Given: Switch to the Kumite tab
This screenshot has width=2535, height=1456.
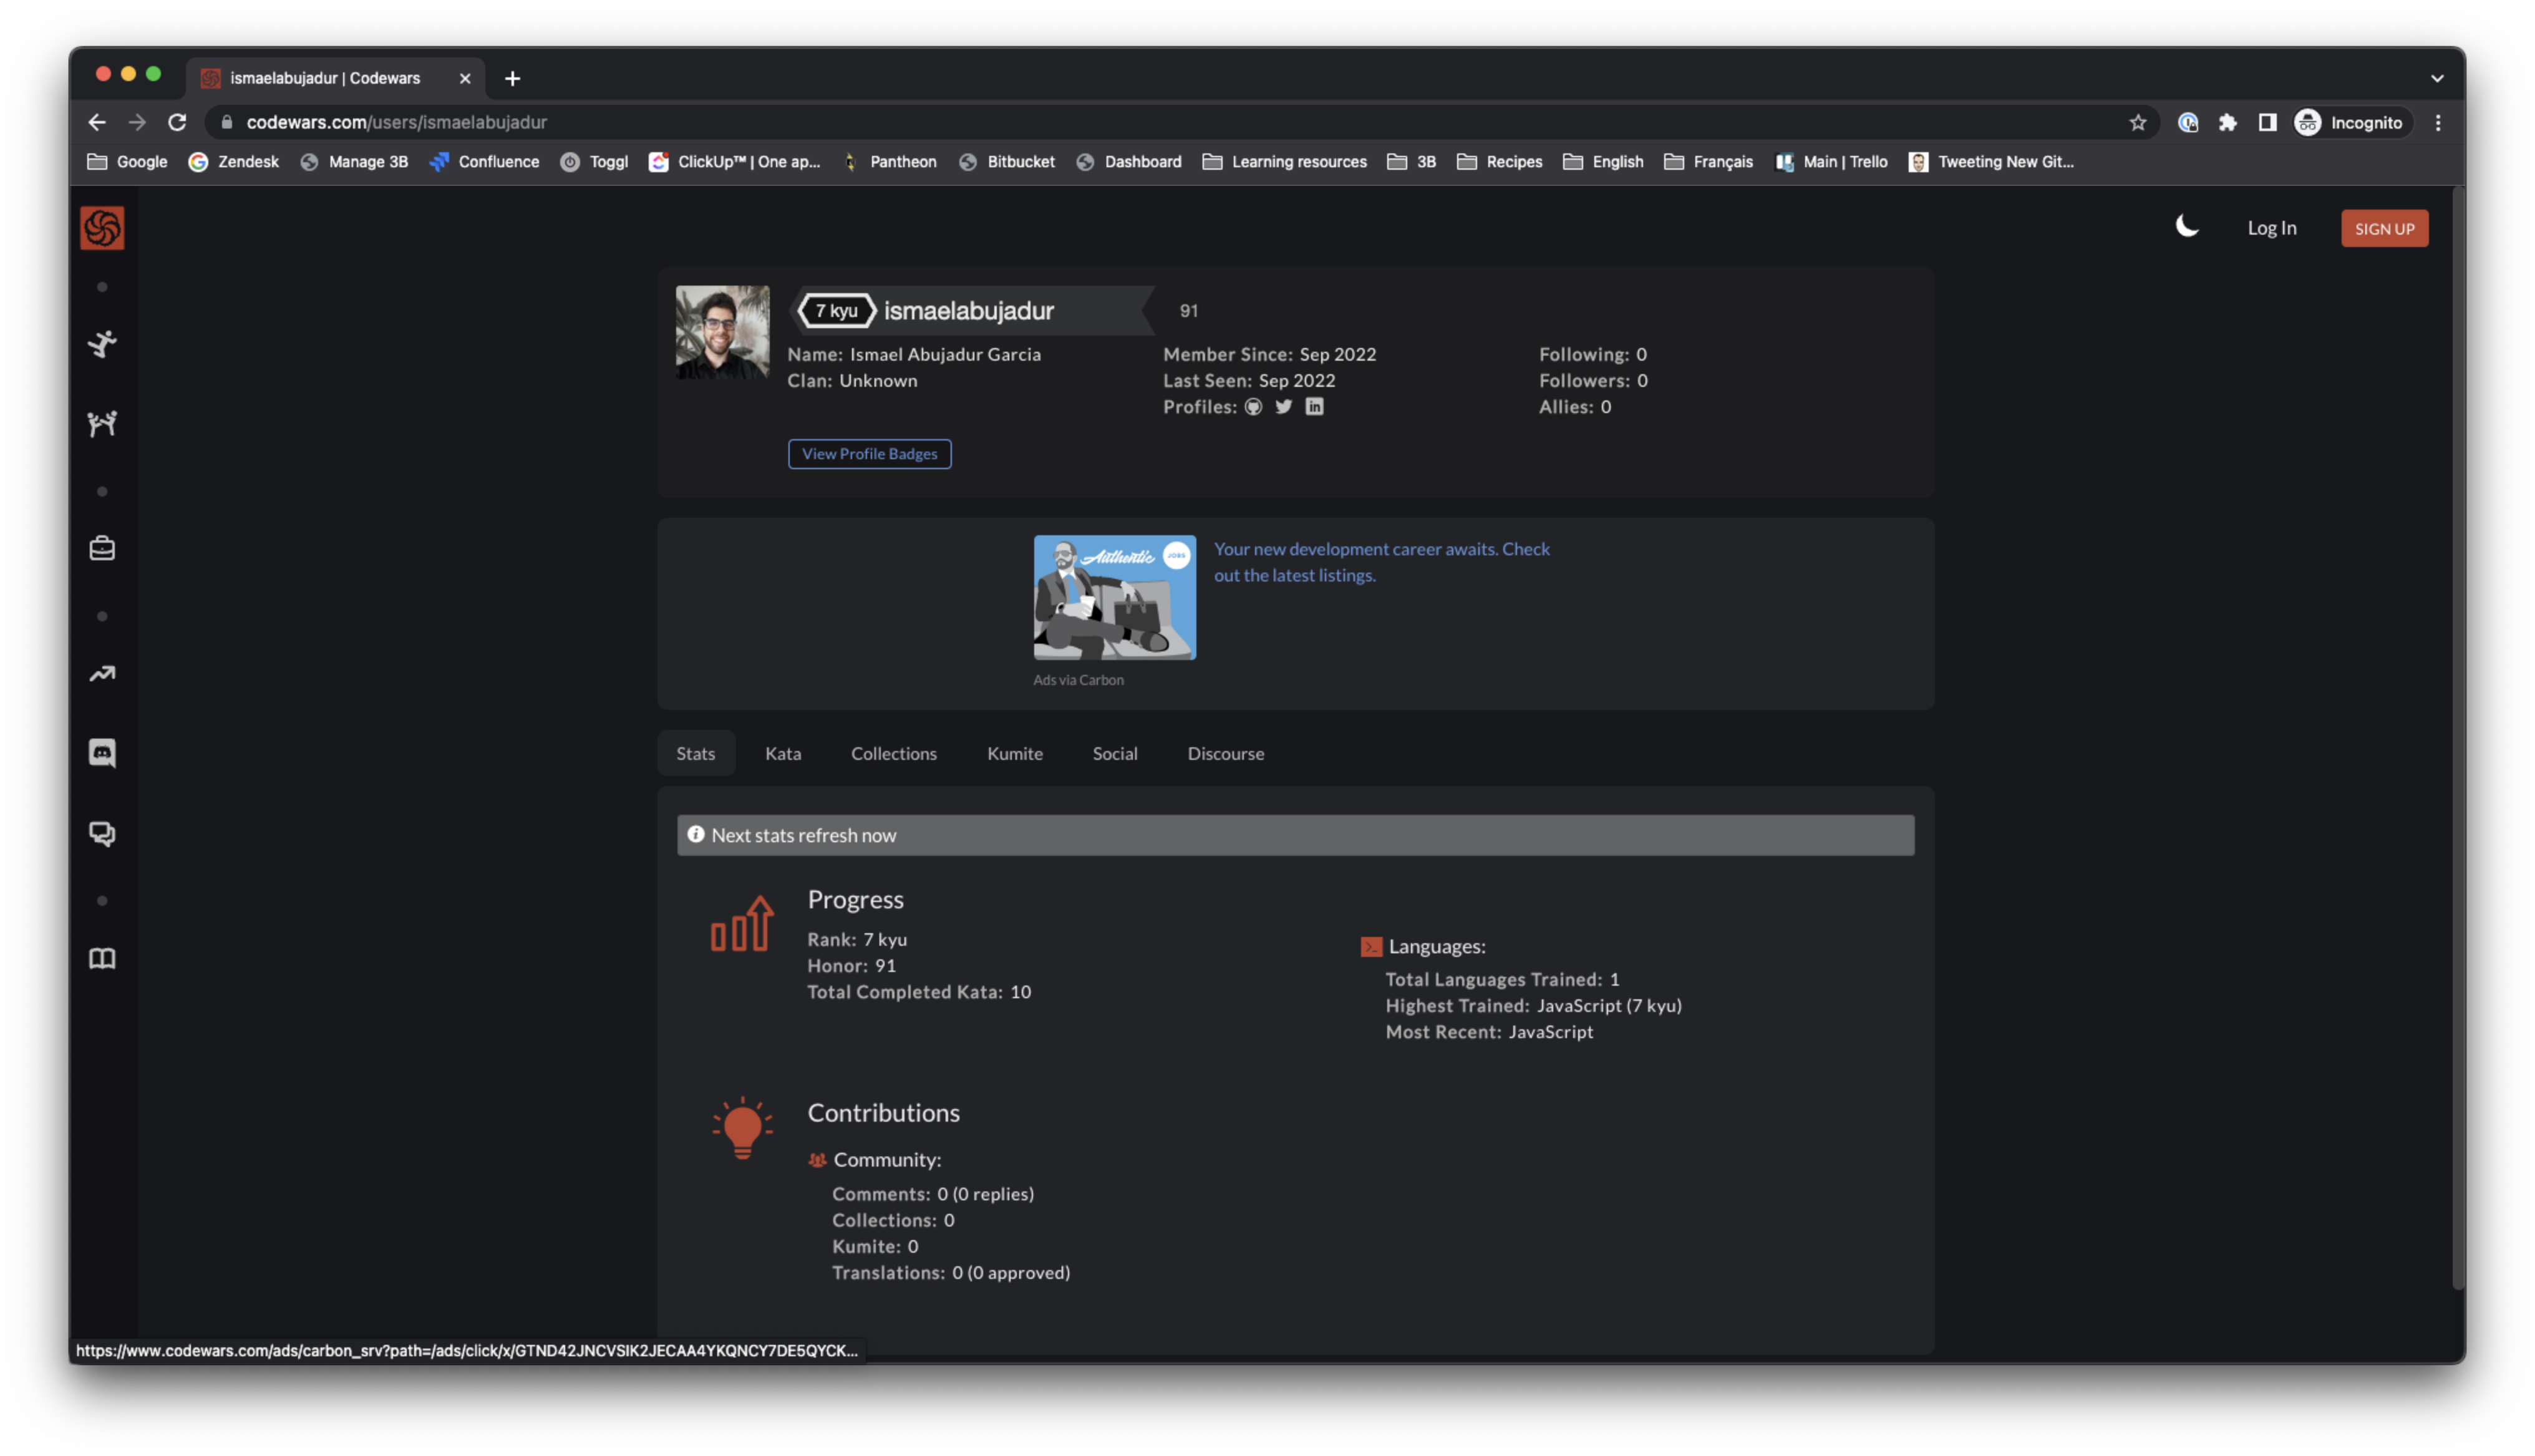Looking at the screenshot, I should [1015, 754].
